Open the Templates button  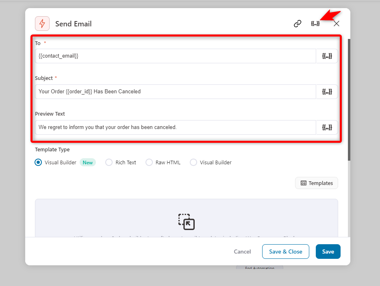tap(317, 183)
